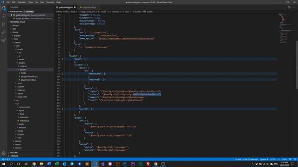Open the Help menu

[x=58, y=2]
